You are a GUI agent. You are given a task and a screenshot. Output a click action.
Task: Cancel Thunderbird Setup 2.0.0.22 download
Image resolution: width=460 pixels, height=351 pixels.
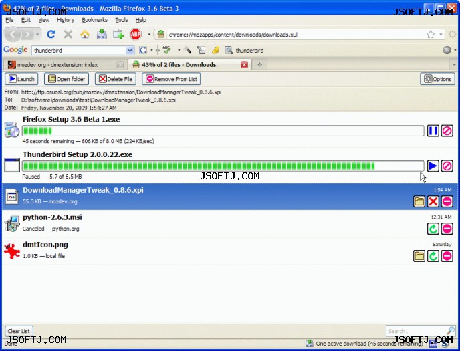click(447, 166)
